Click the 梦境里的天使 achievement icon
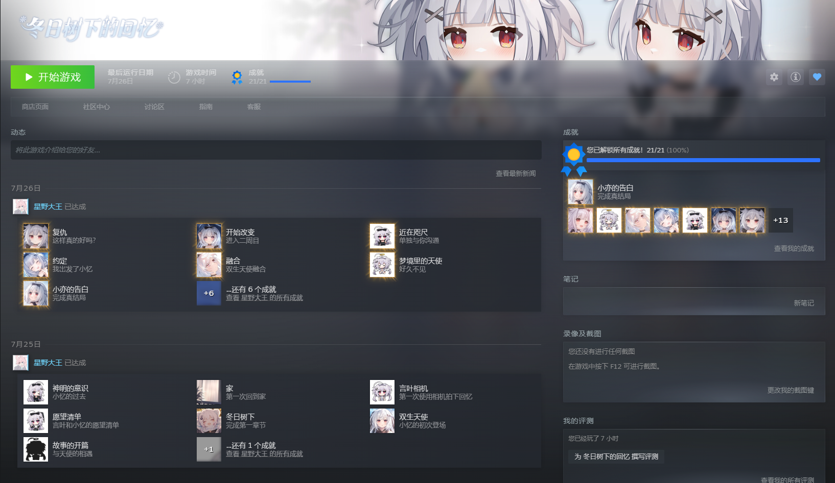The height and width of the screenshot is (483, 835). [x=382, y=265]
